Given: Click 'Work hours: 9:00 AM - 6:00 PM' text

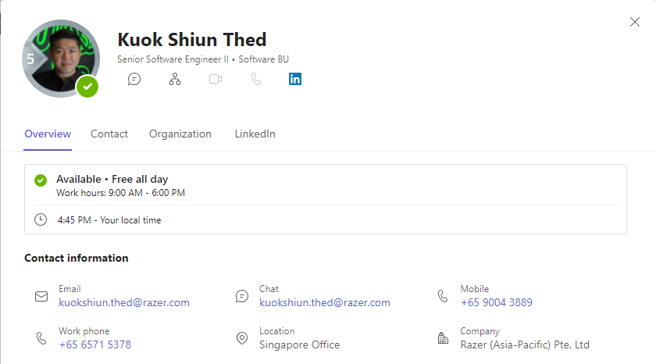Looking at the screenshot, I should [x=120, y=193].
